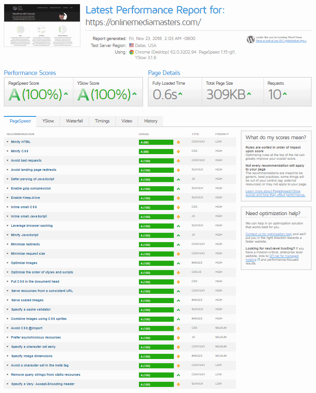Open Learn more about PageSpeed/YSlow scores link
Viewport: 316px width, 393px height.
[275, 193]
